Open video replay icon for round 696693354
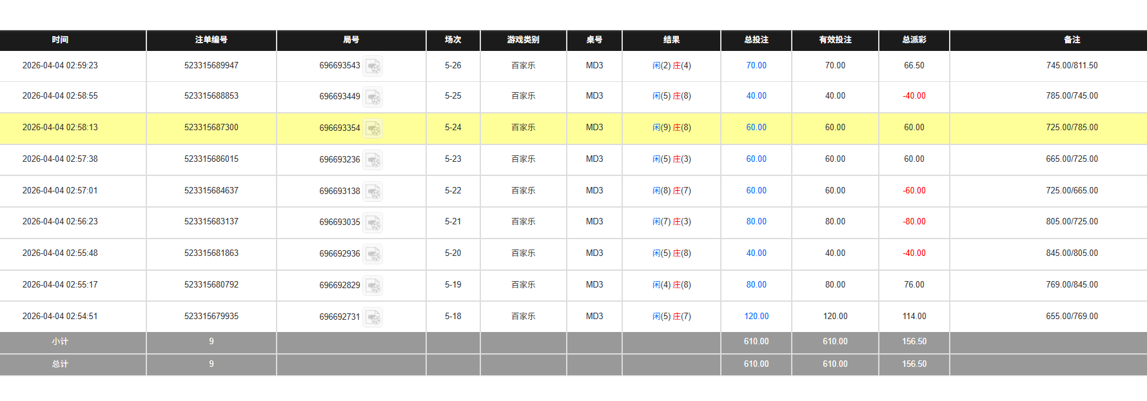The height and width of the screenshot is (401, 1147). (x=373, y=128)
